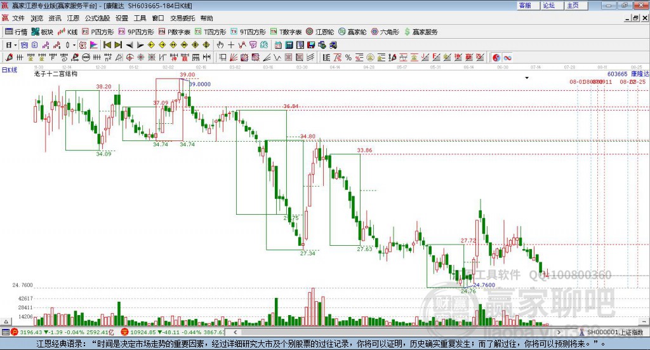This screenshot has width=650, height=350.
Task: Open the 赢家轮 wheel tool
Action: 353,32
